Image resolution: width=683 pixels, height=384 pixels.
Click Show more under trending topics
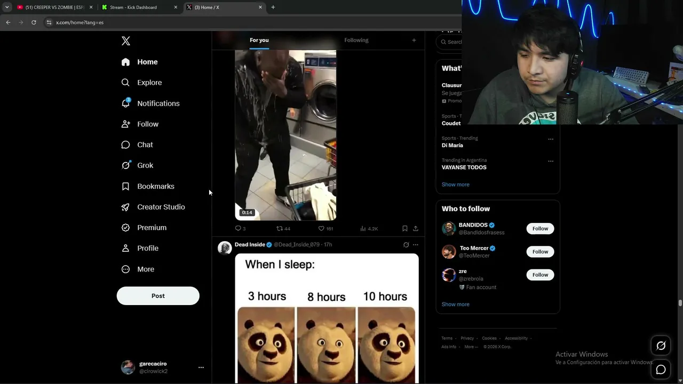[x=456, y=185]
